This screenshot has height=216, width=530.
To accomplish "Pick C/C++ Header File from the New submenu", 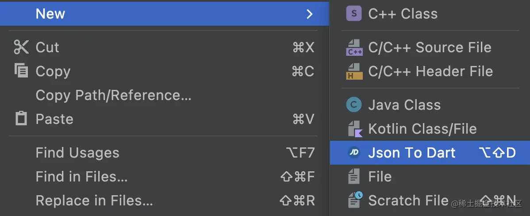I will click(x=430, y=71).
